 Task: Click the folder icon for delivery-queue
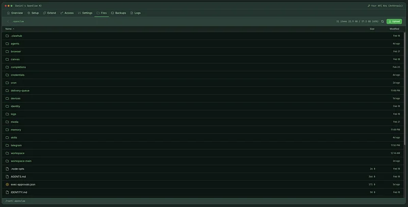click(x=7, y=90)
